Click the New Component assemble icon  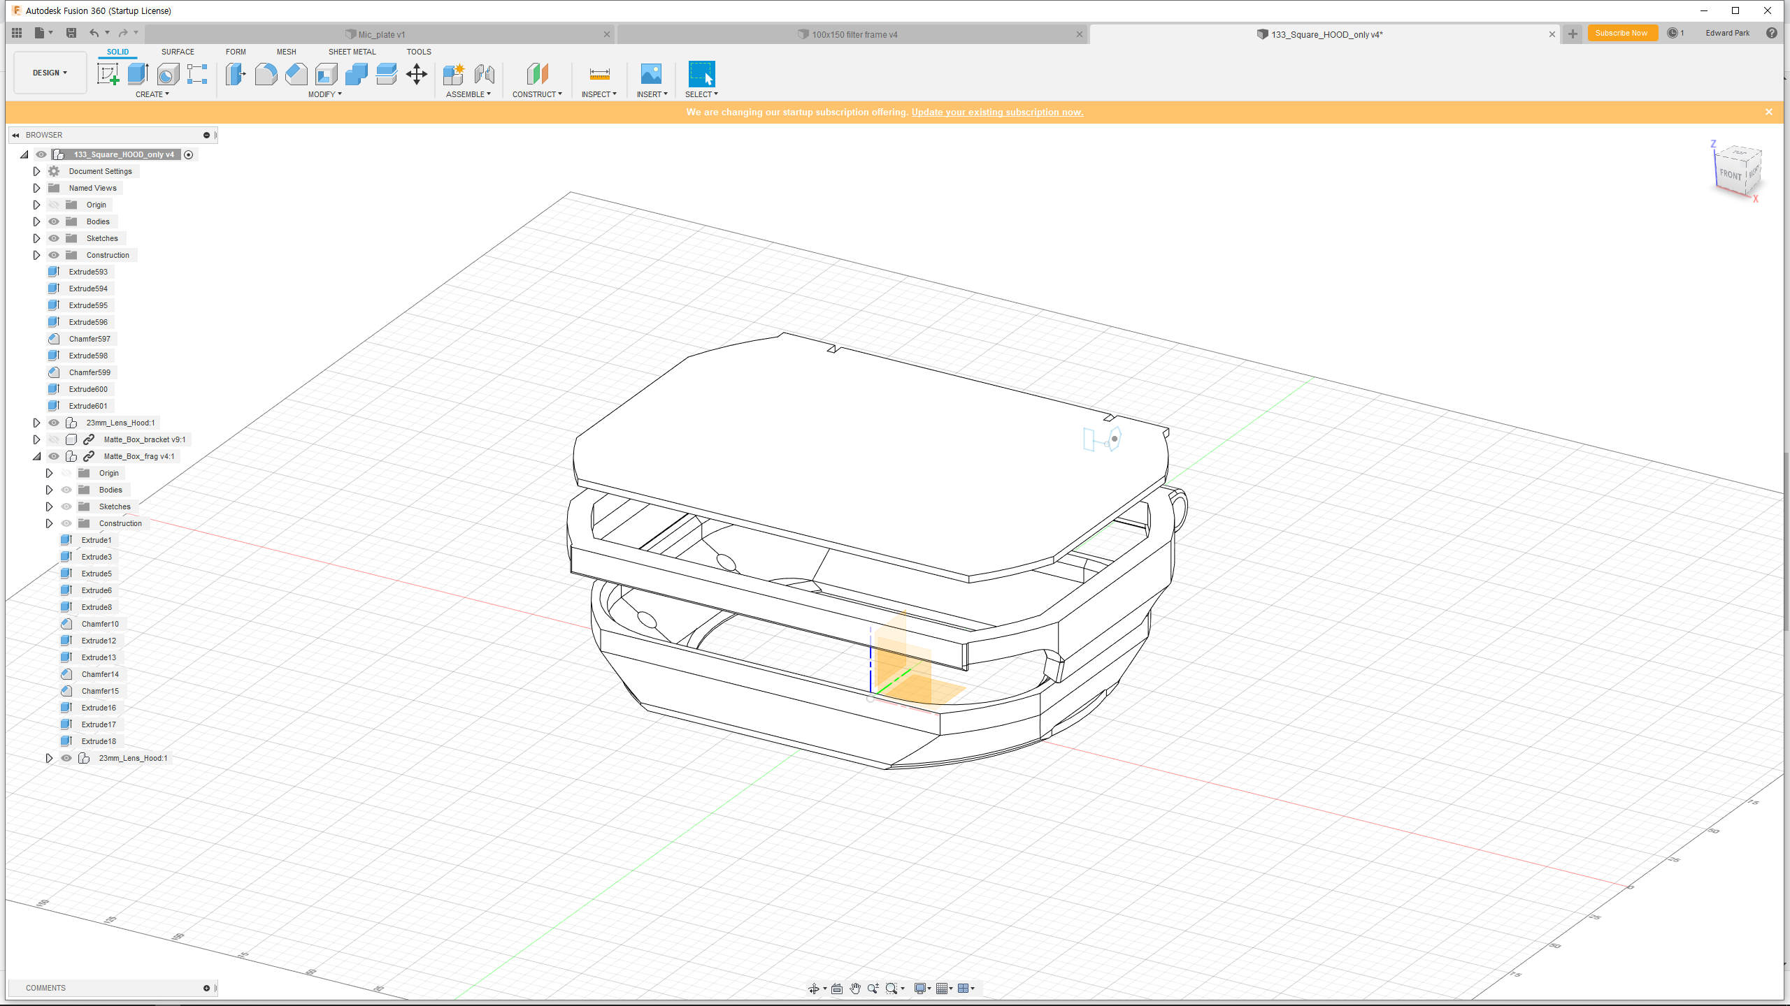click(454, 74)
